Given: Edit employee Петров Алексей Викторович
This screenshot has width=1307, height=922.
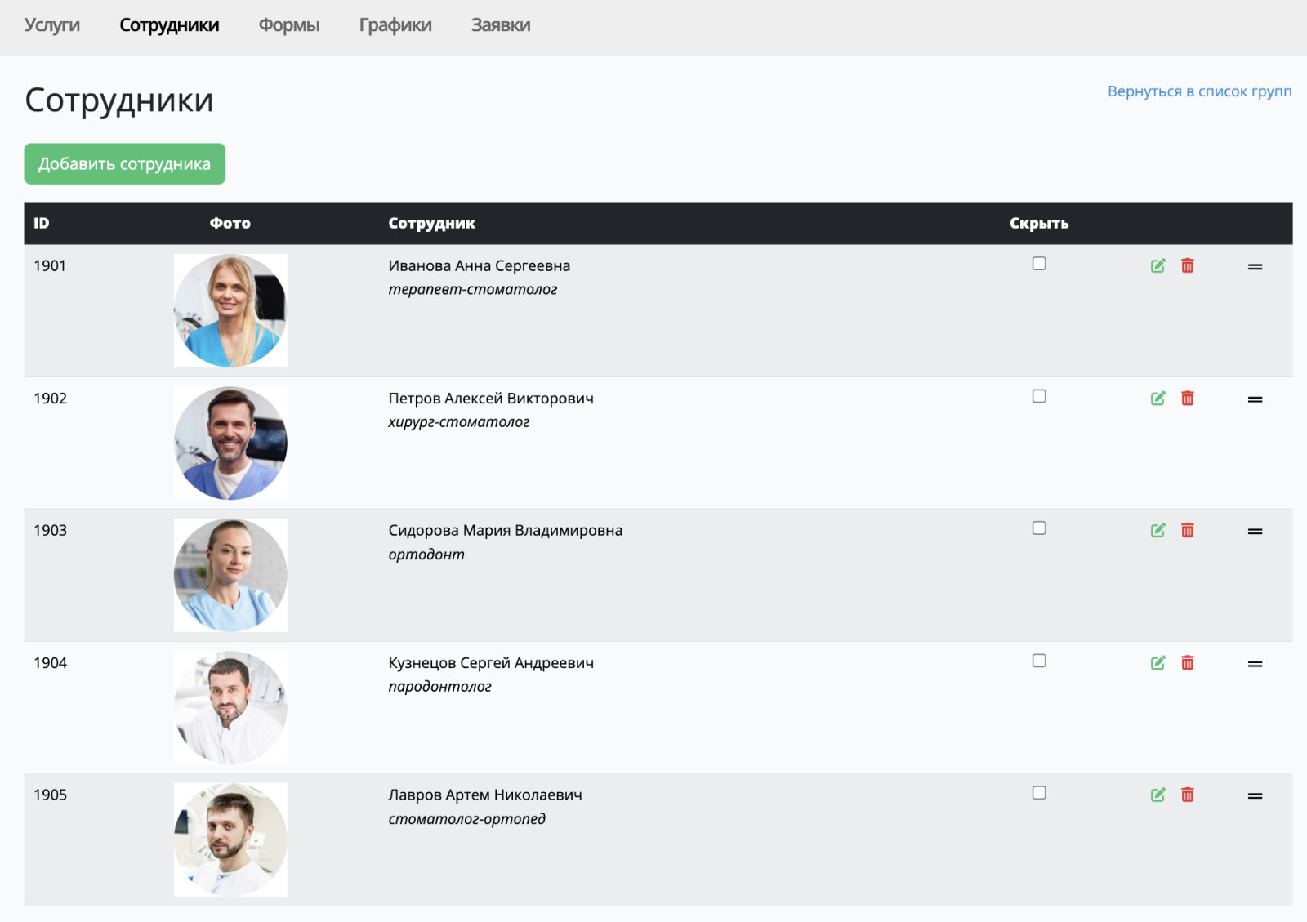Looking at the screenshot, I should 1158,398.
